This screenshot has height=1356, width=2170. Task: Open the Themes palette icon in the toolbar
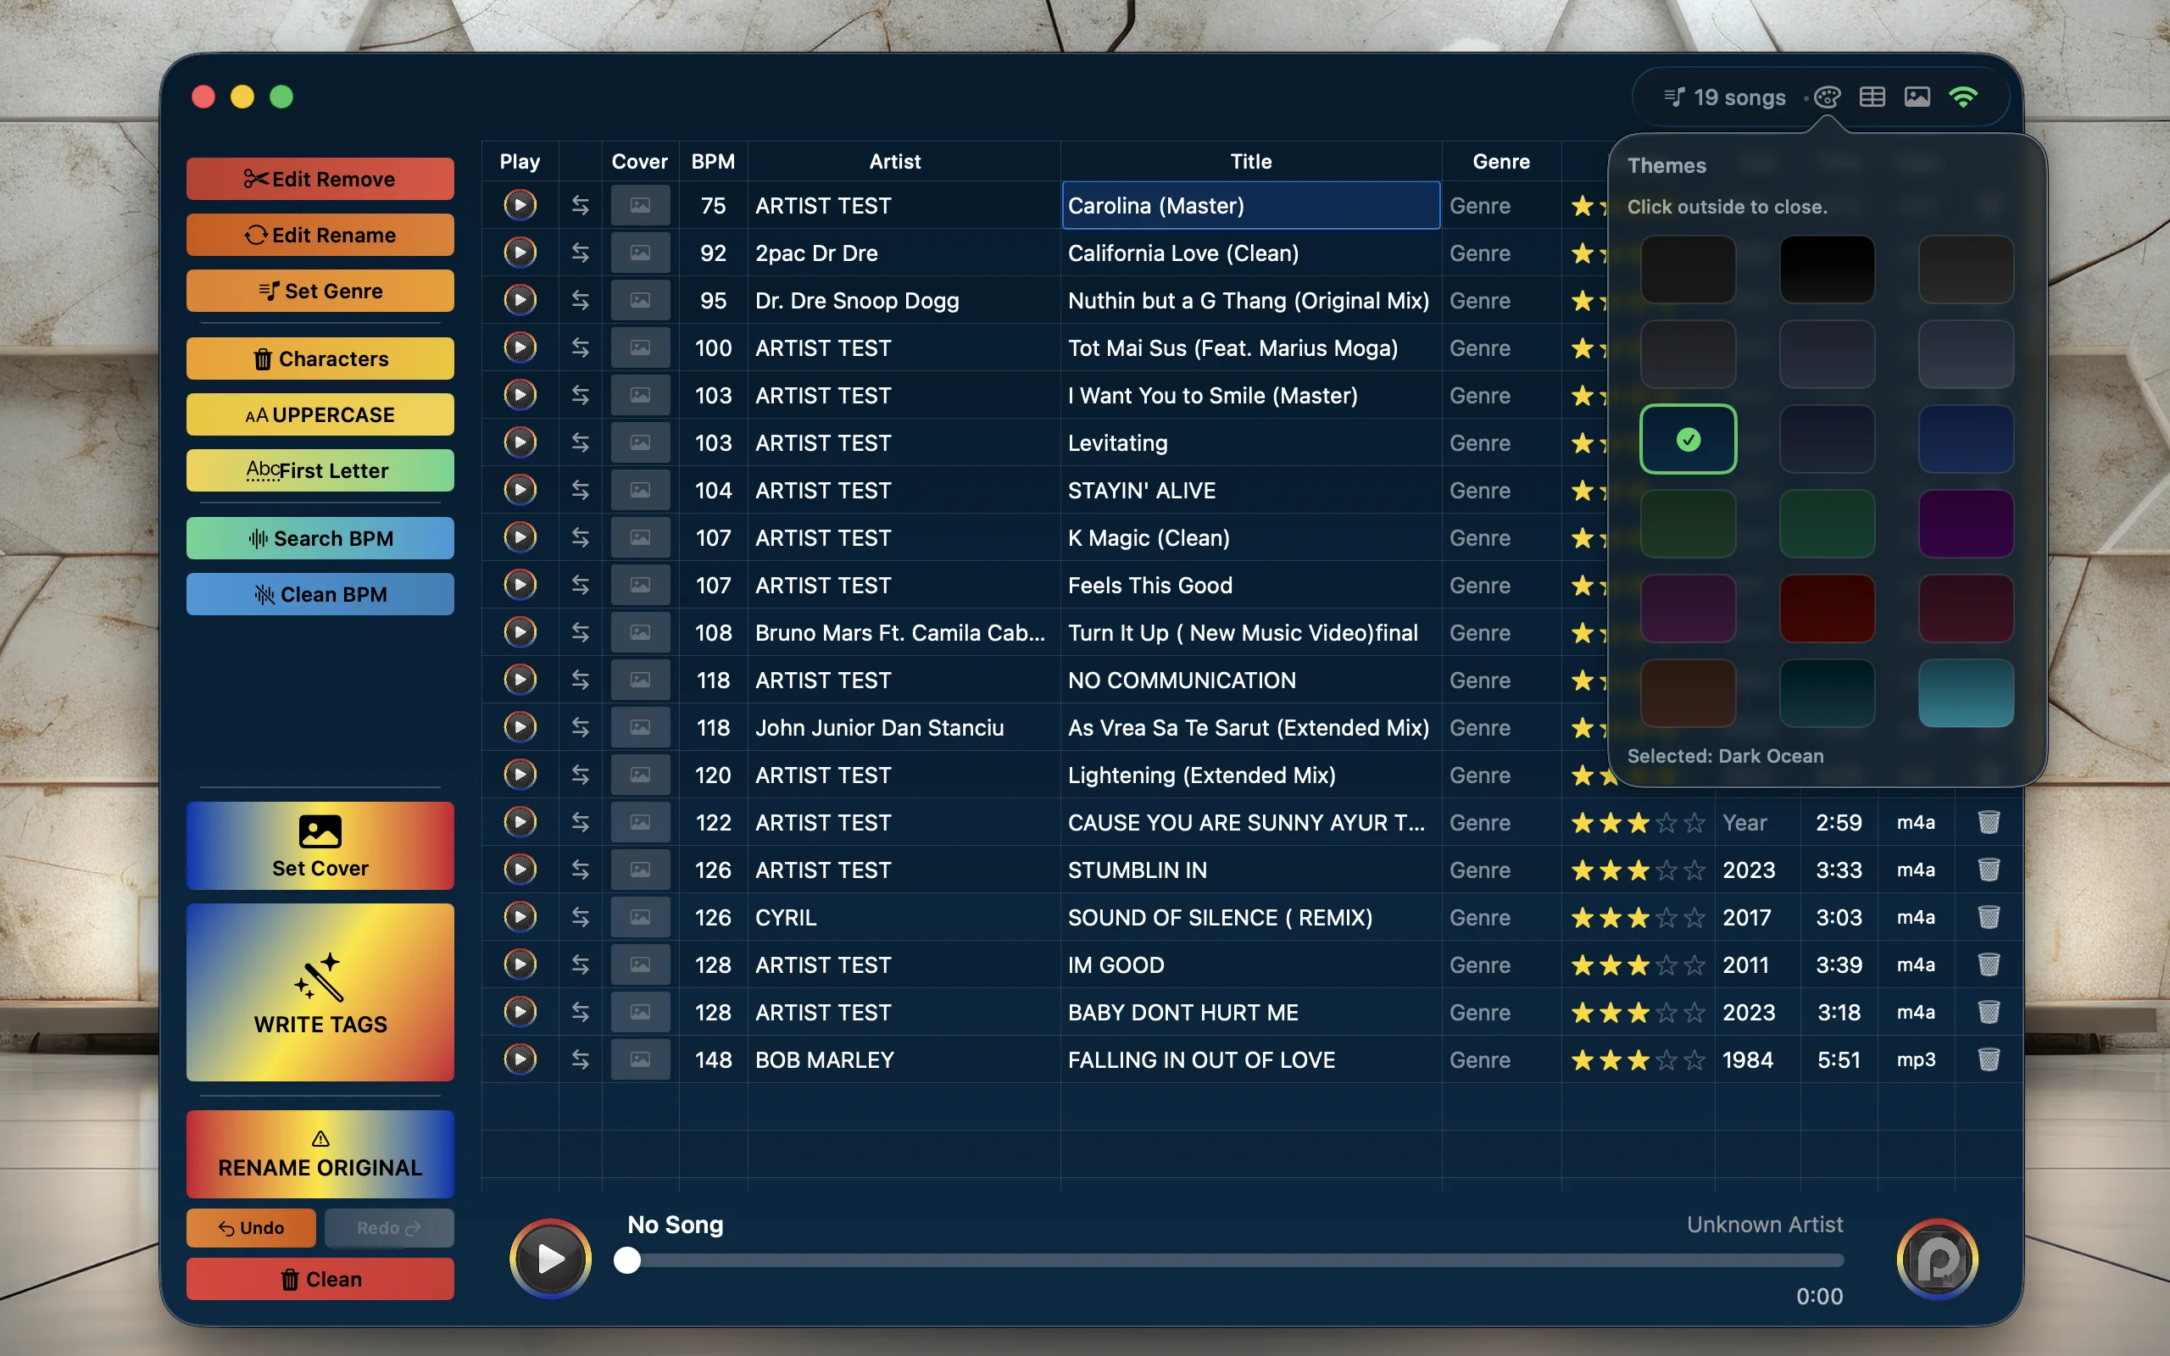click(1827, 97)
